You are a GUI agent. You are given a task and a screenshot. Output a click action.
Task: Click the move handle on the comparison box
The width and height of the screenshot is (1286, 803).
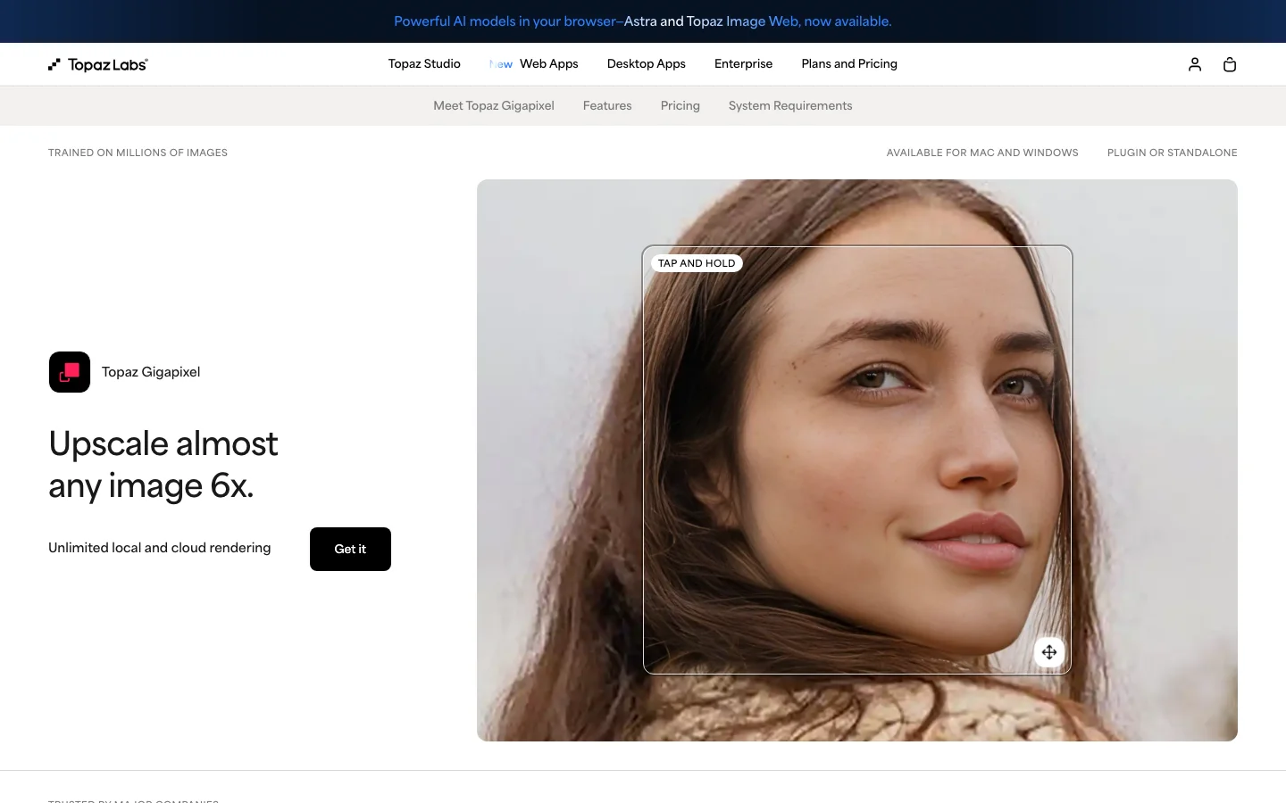point(1049,652)
